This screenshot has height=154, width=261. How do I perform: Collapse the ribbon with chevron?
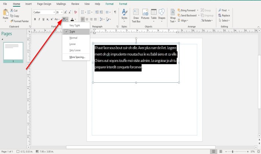258,27
